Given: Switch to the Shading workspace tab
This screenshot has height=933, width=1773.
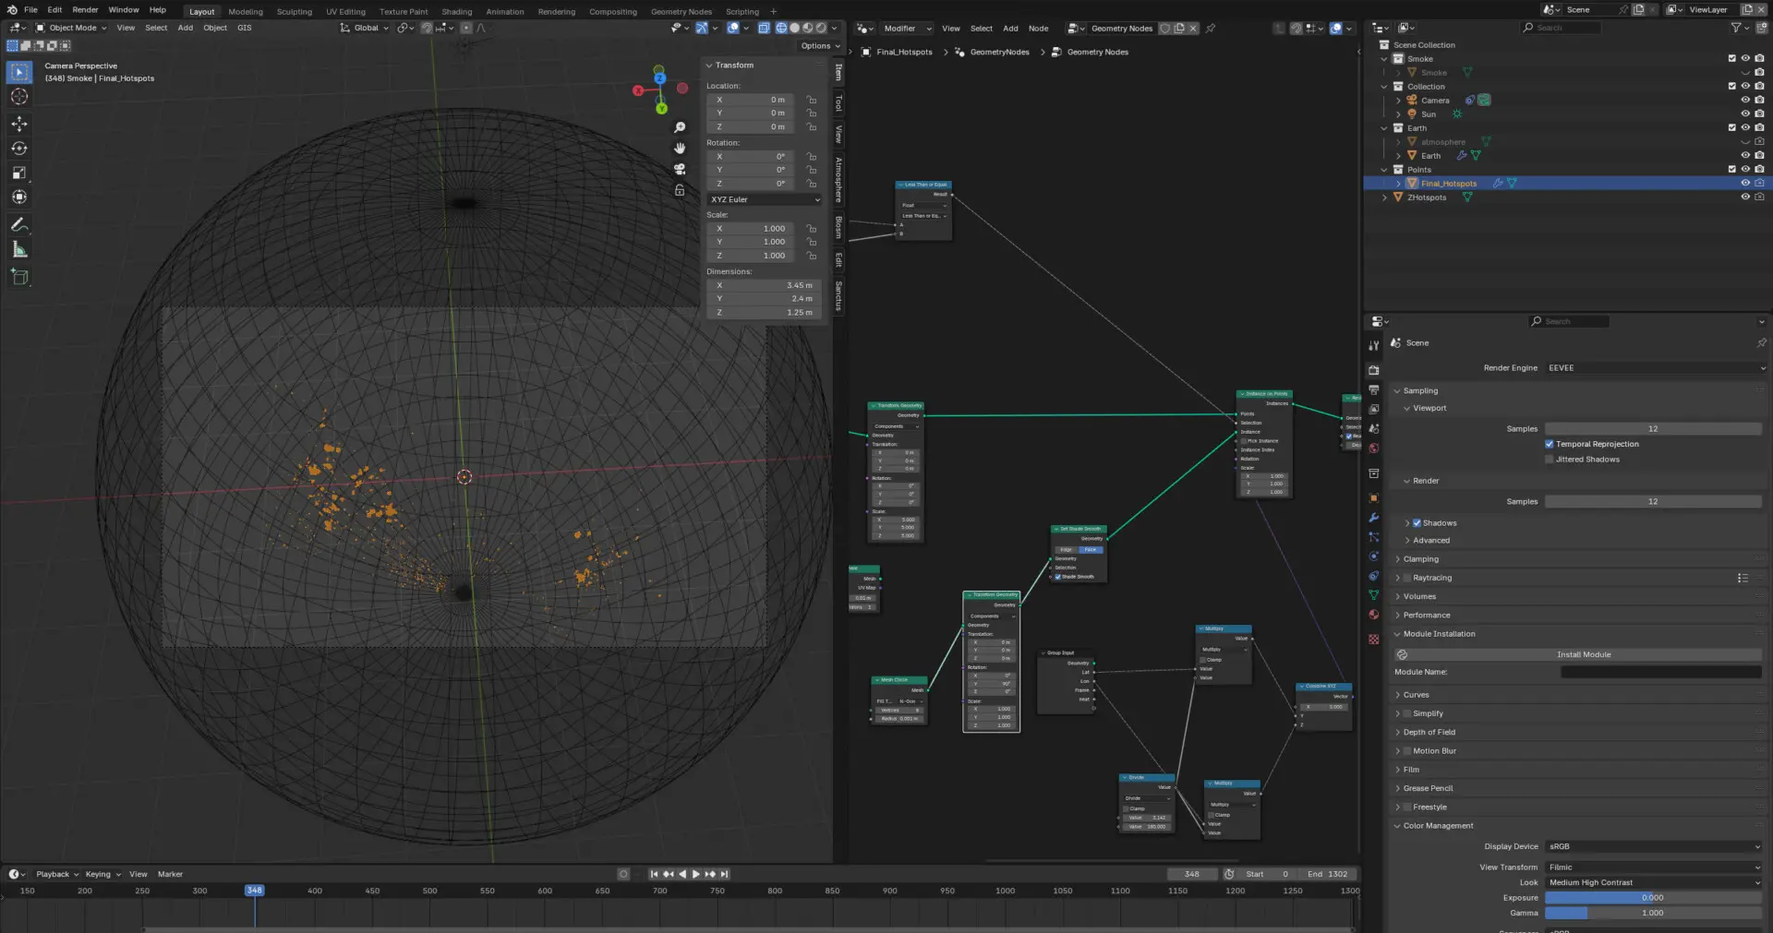Looking at the screenshot, I should (456, 12).
